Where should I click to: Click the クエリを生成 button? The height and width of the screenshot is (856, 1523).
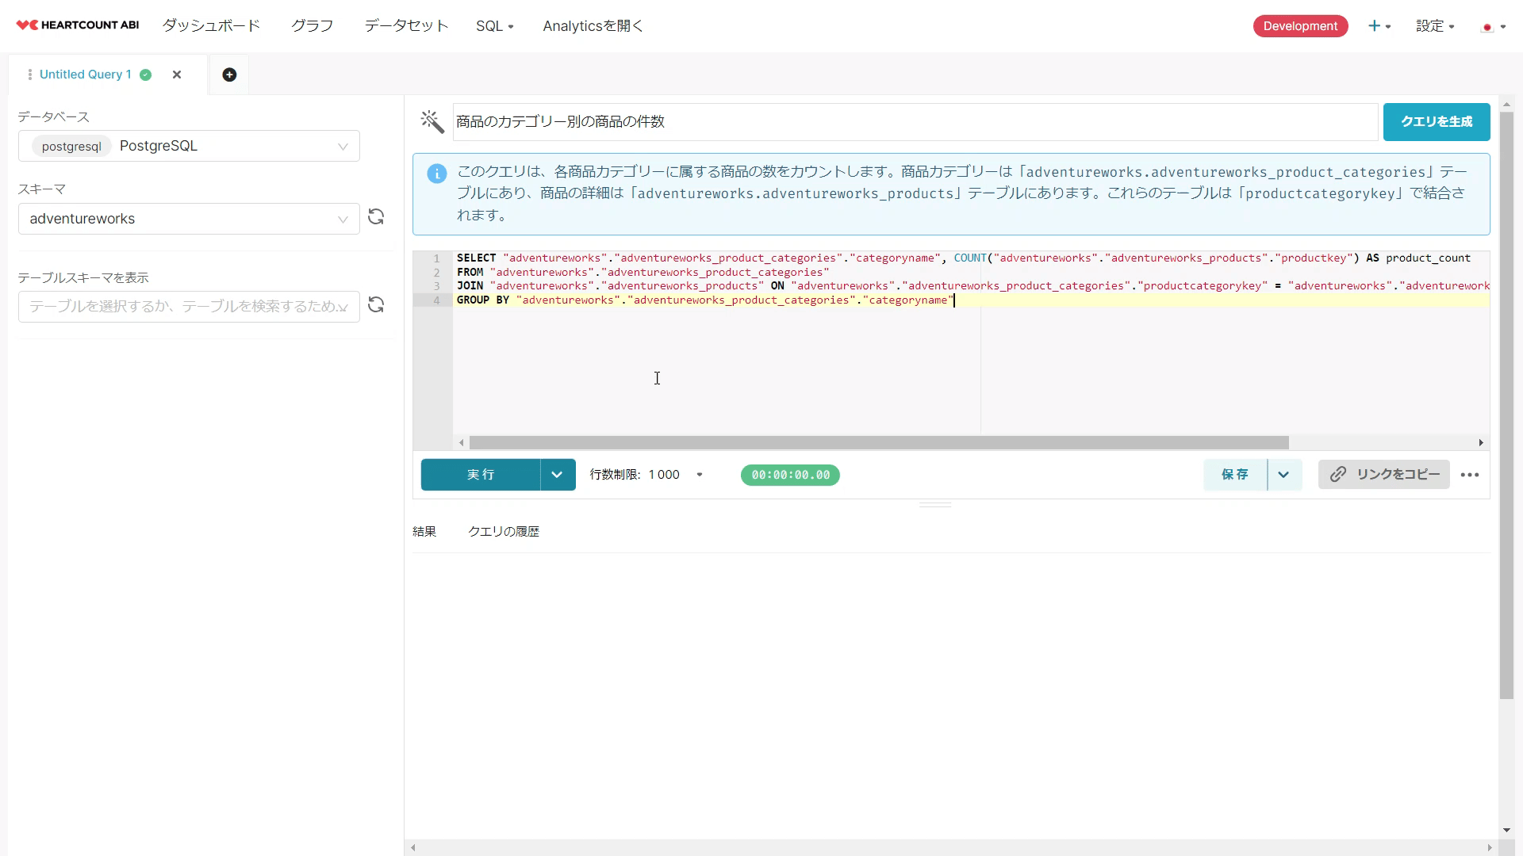coord(1436,121)
